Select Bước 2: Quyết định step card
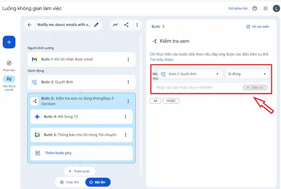The height and width of the screenshot is (189, 281). [81, 82]
